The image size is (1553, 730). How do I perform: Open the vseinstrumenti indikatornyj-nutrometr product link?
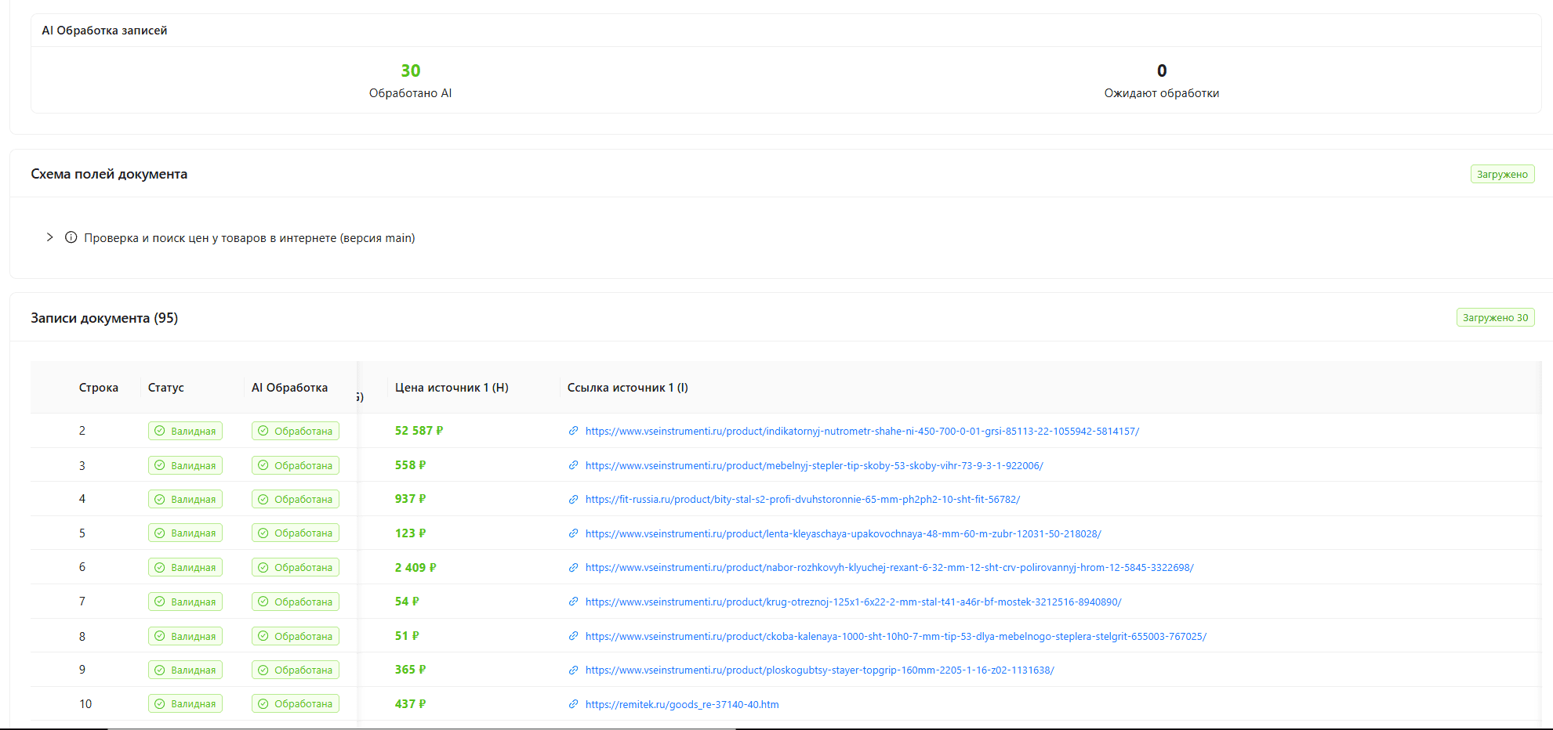click(x=862, y=431)
